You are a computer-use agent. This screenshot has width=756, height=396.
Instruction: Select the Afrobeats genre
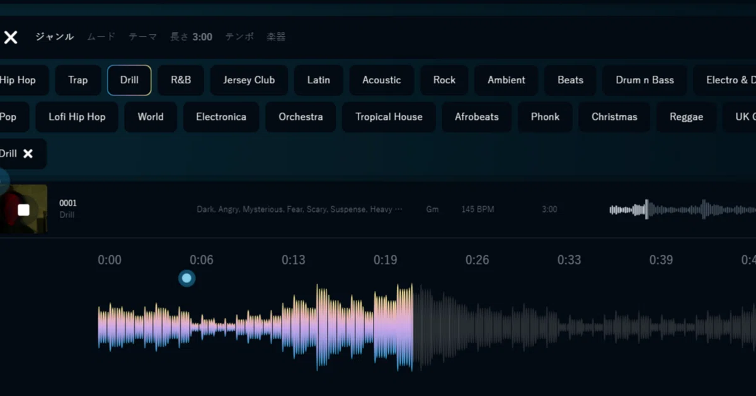(477, 117)
